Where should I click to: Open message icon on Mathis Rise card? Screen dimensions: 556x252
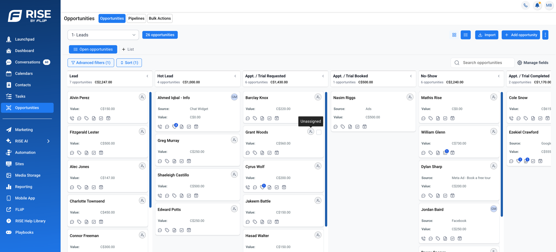point(423,118)
